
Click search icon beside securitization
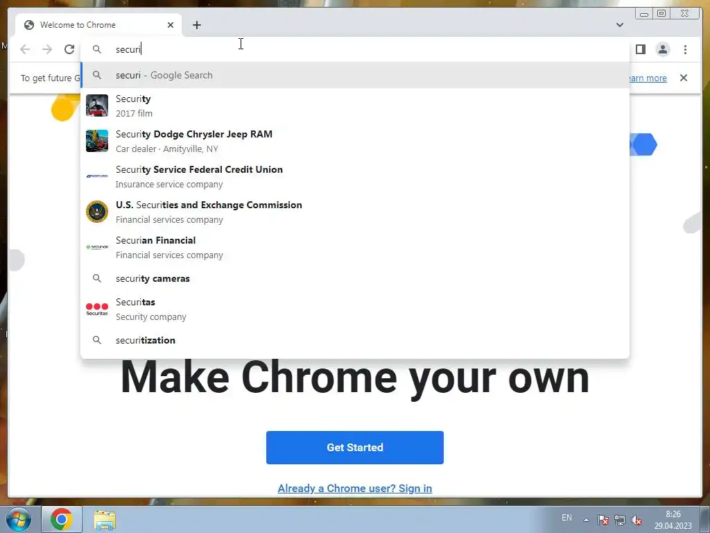97,340
